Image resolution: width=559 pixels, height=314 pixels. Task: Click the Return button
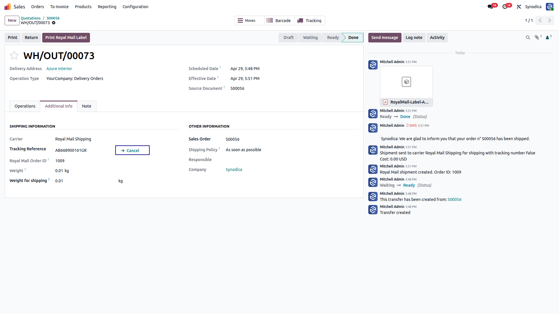[31, 38]
